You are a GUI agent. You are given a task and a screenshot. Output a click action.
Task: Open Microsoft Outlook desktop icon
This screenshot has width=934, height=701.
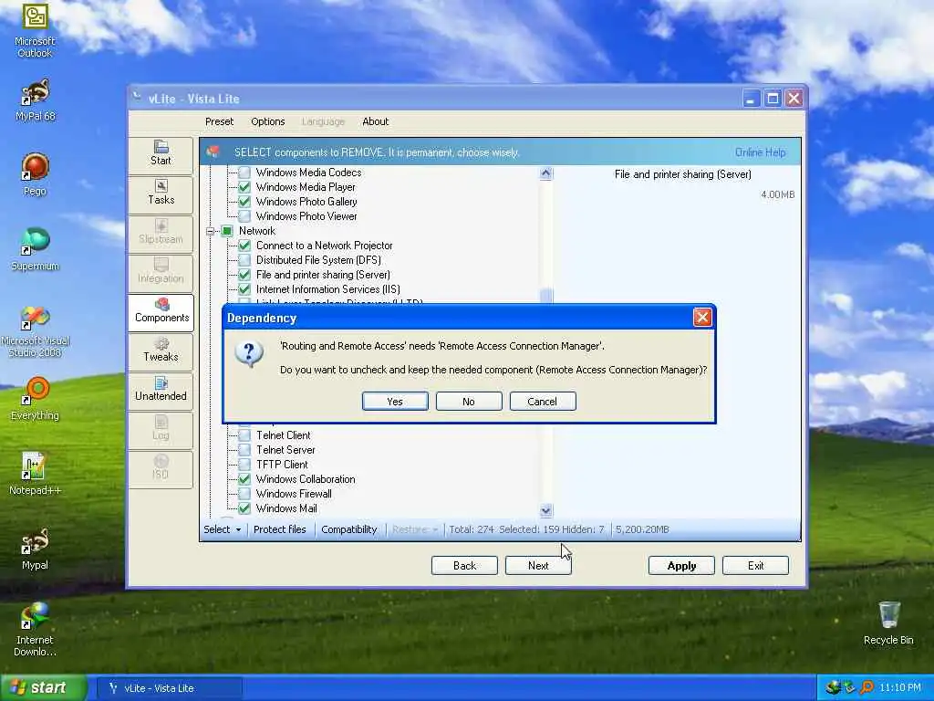tap(35, 31)
